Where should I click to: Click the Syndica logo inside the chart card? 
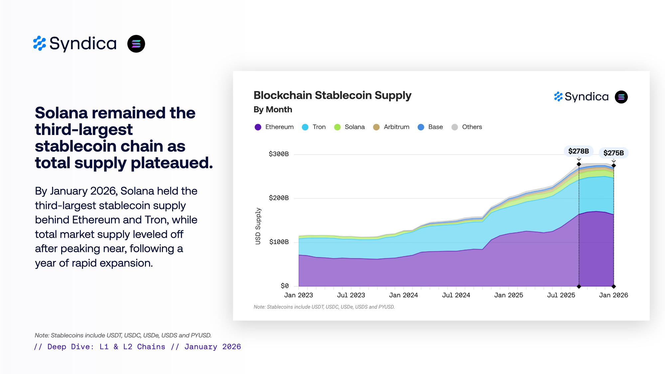point(581,97)
